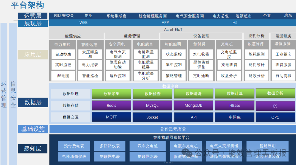
Task: Click the 公有云/私有云 infrastructure bar
Action: (x=173, y=129)
